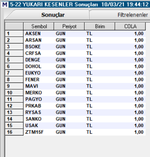Click COLA value 1,00 in AKSEN row

click(x=130, y=34)
